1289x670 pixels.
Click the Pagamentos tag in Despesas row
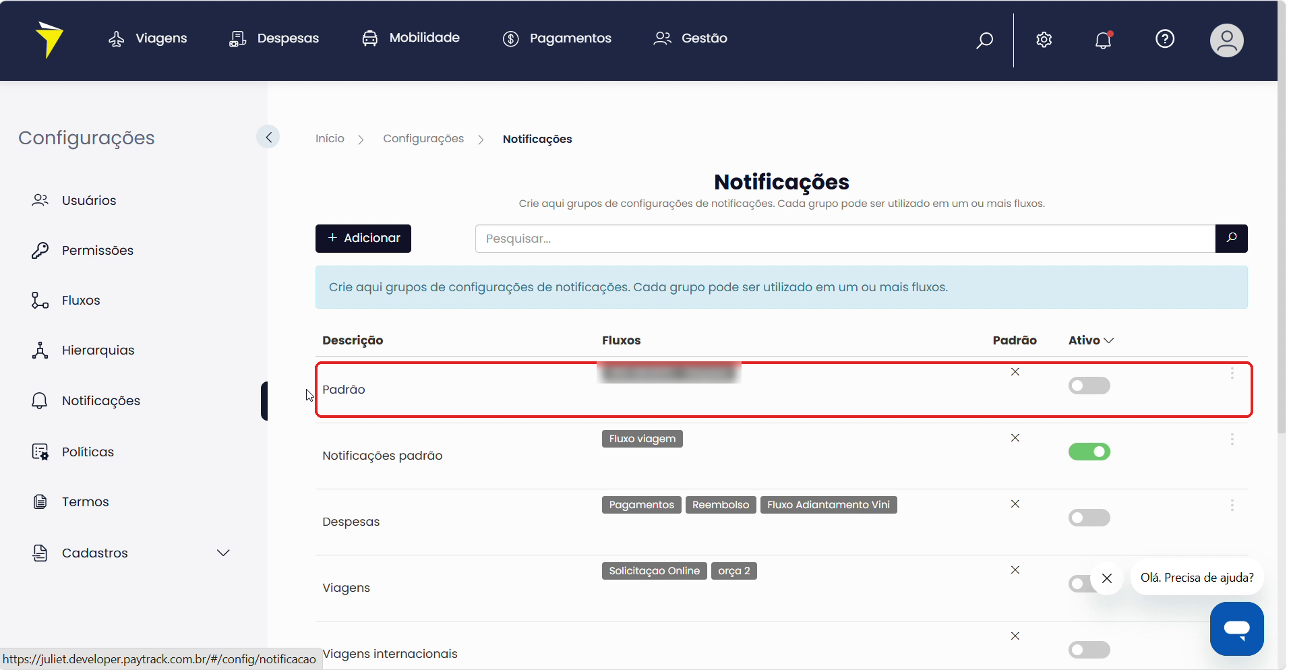(x=642, y=505)
